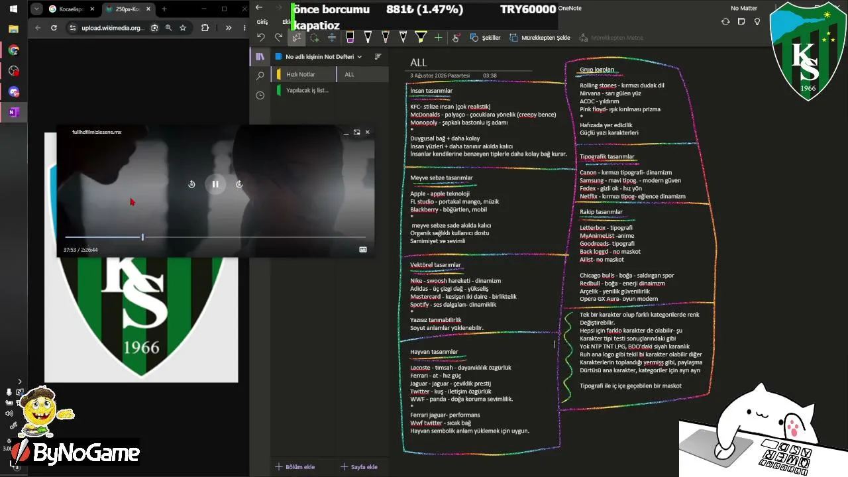
Task: Choose the Lasso Select tool
Action: coord(315,38)
